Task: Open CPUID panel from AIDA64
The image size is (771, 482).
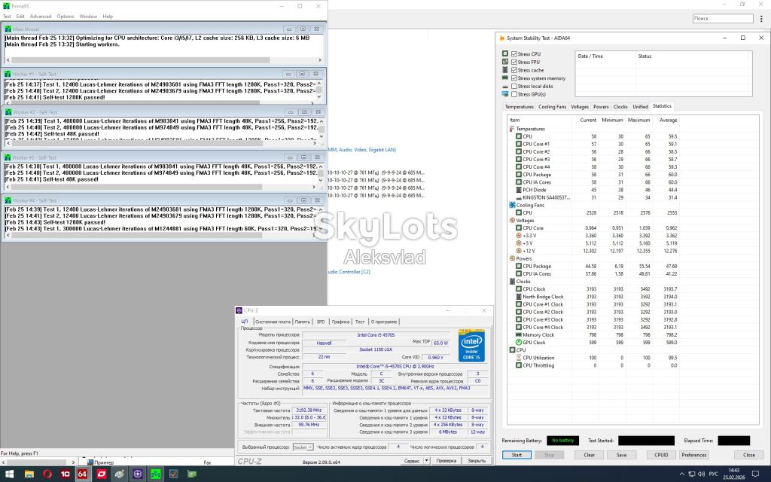Action: [661, 455]
